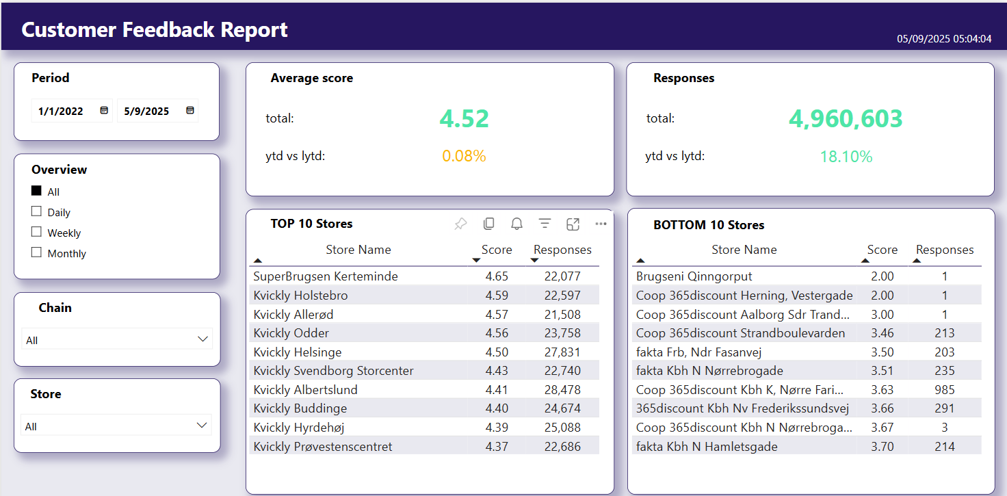Open filters on TOP 10 Stores visual
Screen dimensions: 1007x496
pyautogui.click(x=545, y=224)
